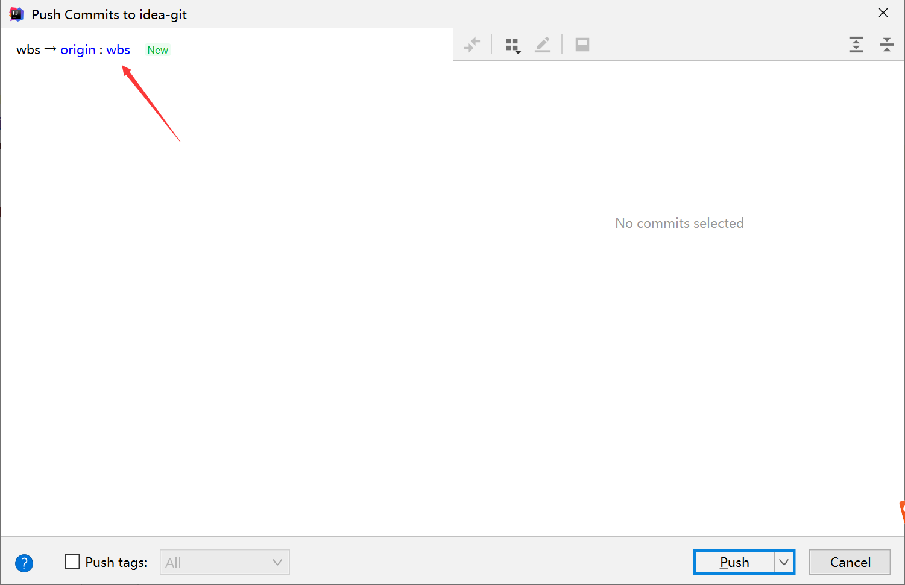Click the Collapse All icon
The image size is (905, 585).
[x=887, y=45]
